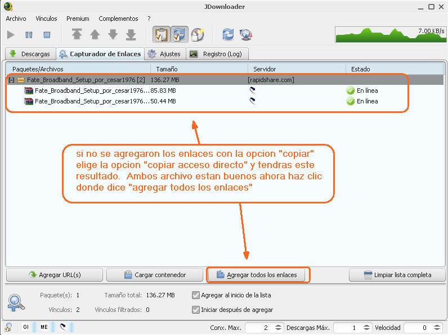Toggle premium stopwatch icon
Viewport: 448px width, 335px height.
click(198, 34)
